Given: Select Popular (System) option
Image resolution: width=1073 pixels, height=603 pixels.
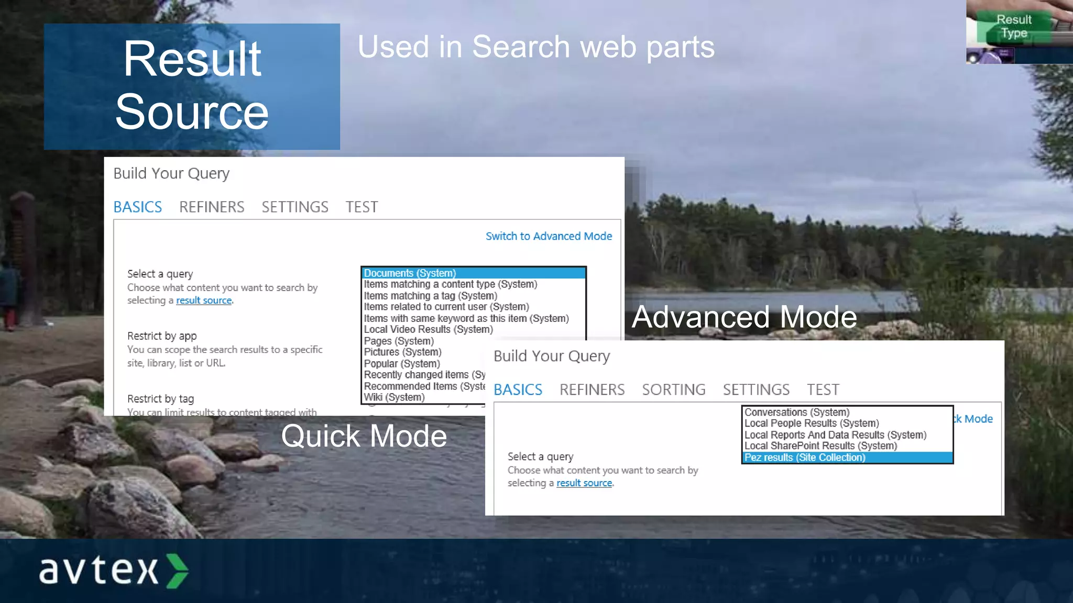Looking at the screenshot, I should (402, 363).
